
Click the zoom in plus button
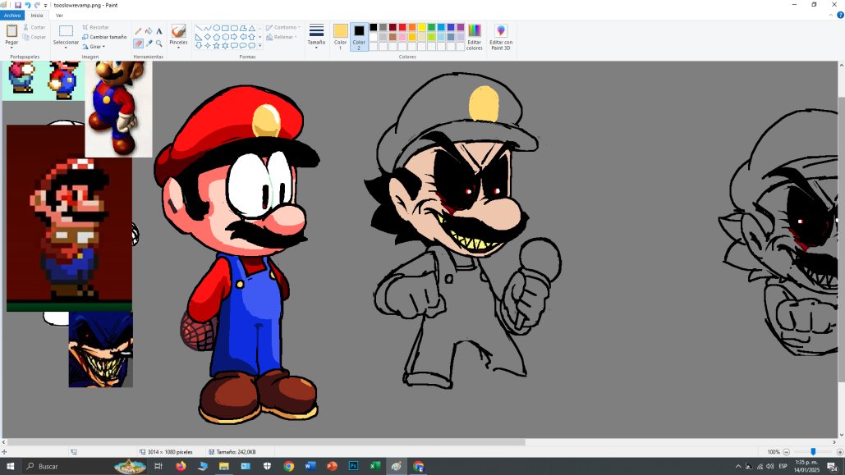coord(839,452)
